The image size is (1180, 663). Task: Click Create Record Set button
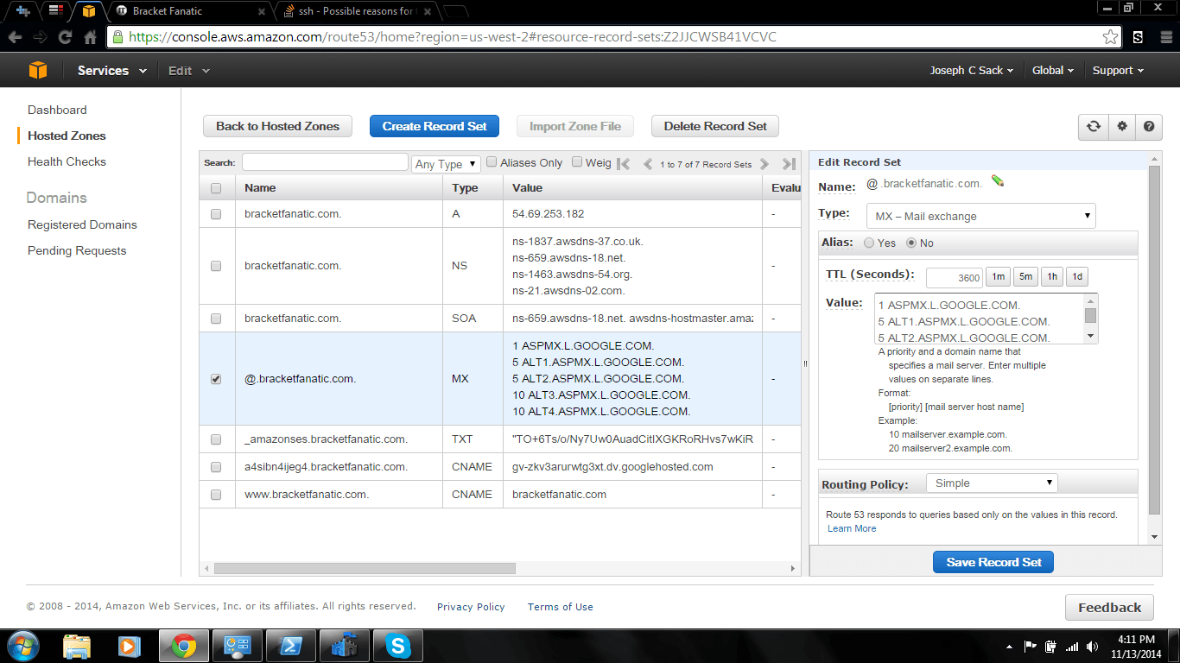(435, 126)
